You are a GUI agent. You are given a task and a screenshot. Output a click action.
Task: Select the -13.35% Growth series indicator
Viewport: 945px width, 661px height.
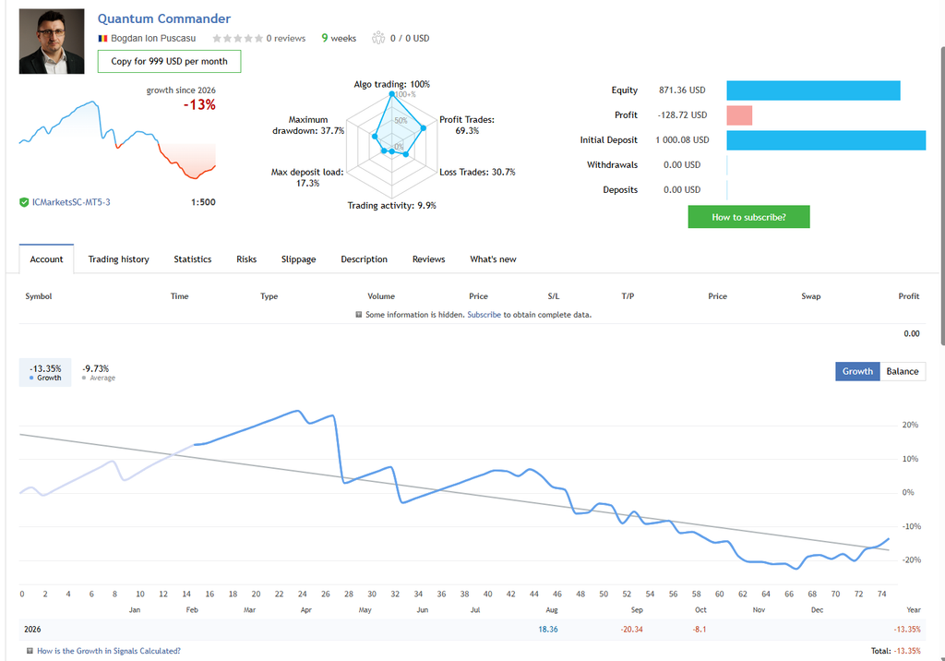(45, 373)
